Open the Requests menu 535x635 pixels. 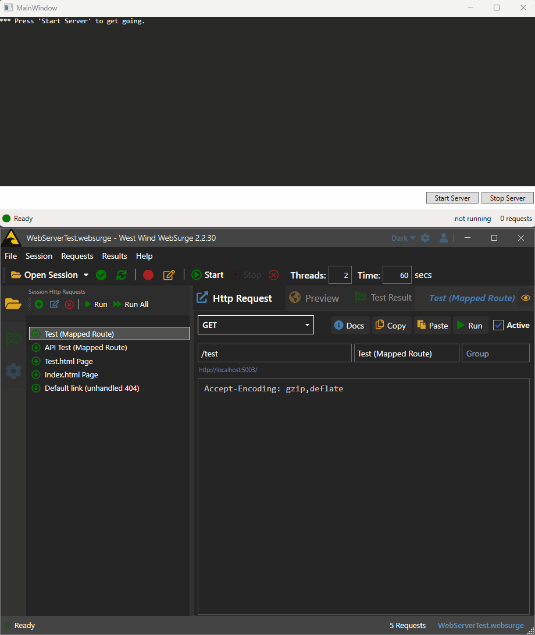[77, 256]
